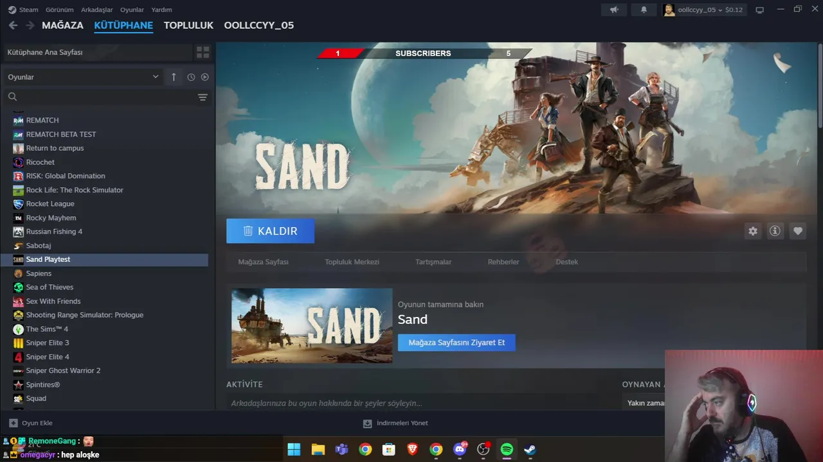Screen dimensions: 823x462
Task: Select Spintires in the list
Action: [43, 384]
